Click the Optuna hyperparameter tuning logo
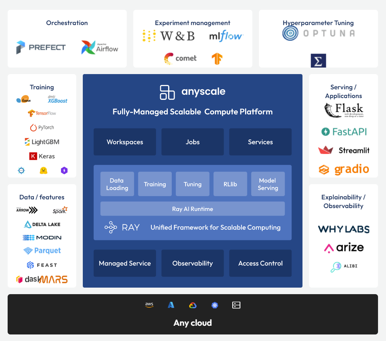This screenshot has height=341, width=386. click(318, 32)
